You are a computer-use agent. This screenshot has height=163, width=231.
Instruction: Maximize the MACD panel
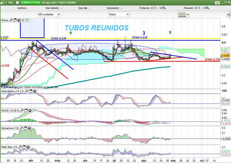click(x=26, y=110)
